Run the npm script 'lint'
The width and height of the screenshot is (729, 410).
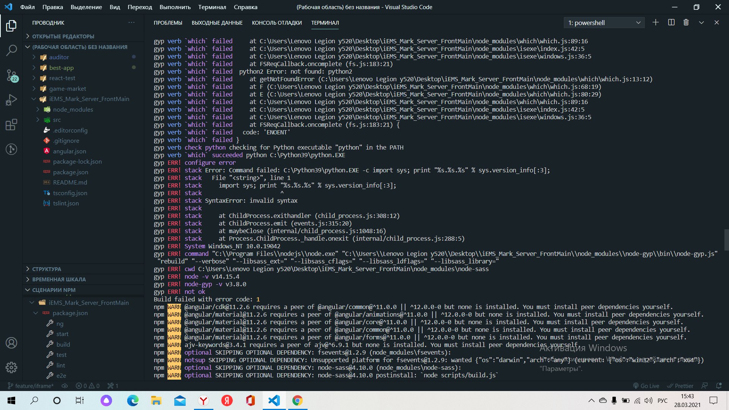pyautogui.click(x=60, y=365)
